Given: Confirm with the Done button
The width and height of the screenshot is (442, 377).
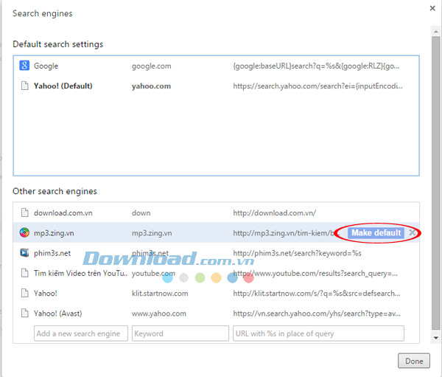Looking at the screenshot, I should (414, 361).
